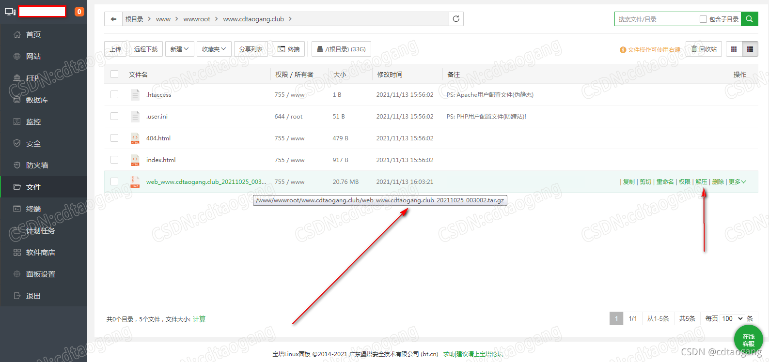Click 计算 to calculate file size
This screenshot has height=362, width=769.
(x=199, y=319)
